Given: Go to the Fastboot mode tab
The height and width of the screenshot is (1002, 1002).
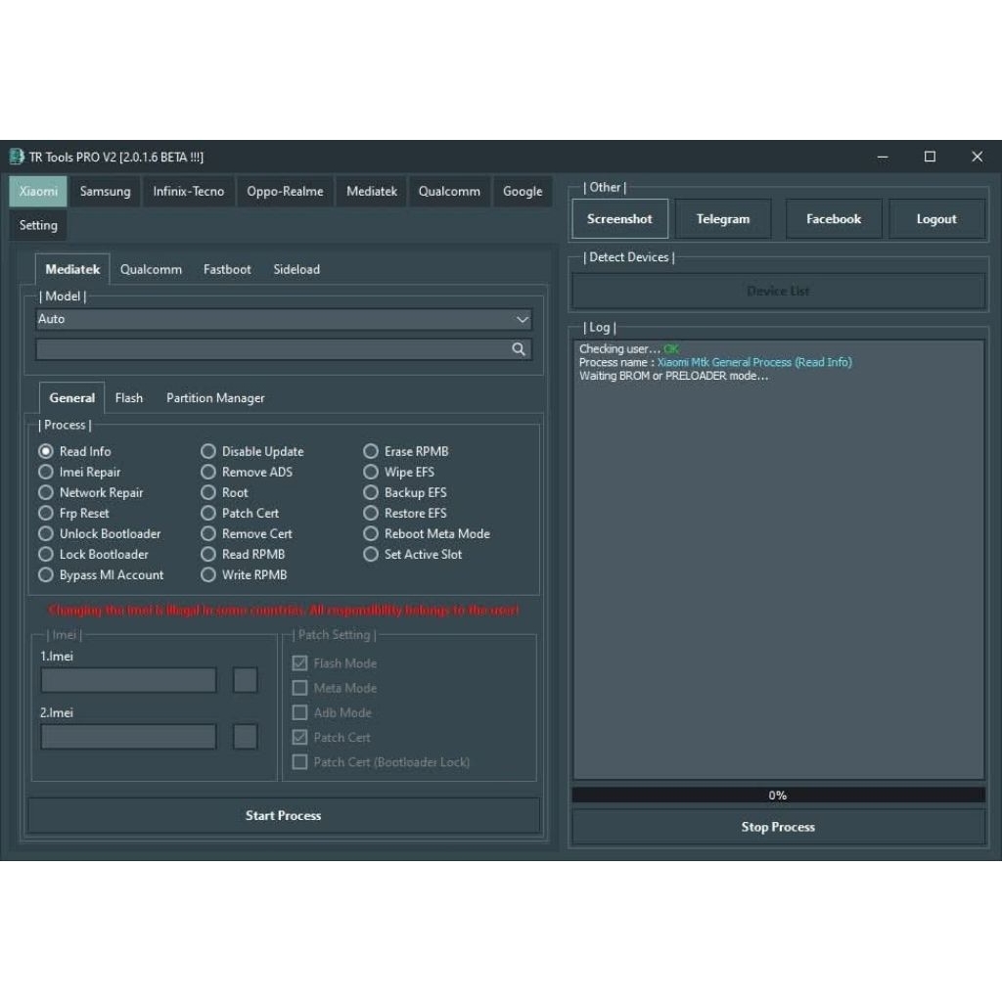Looking at the screenshot, I should pos(227,269).
